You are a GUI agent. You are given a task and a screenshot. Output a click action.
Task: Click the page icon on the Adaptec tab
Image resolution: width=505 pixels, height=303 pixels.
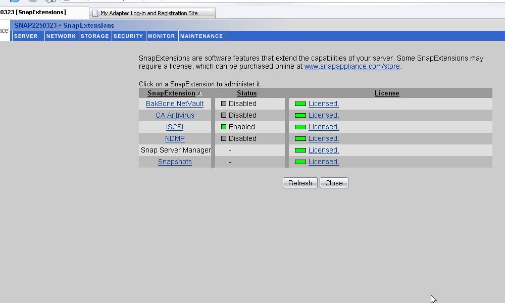(x=95, y=13)
